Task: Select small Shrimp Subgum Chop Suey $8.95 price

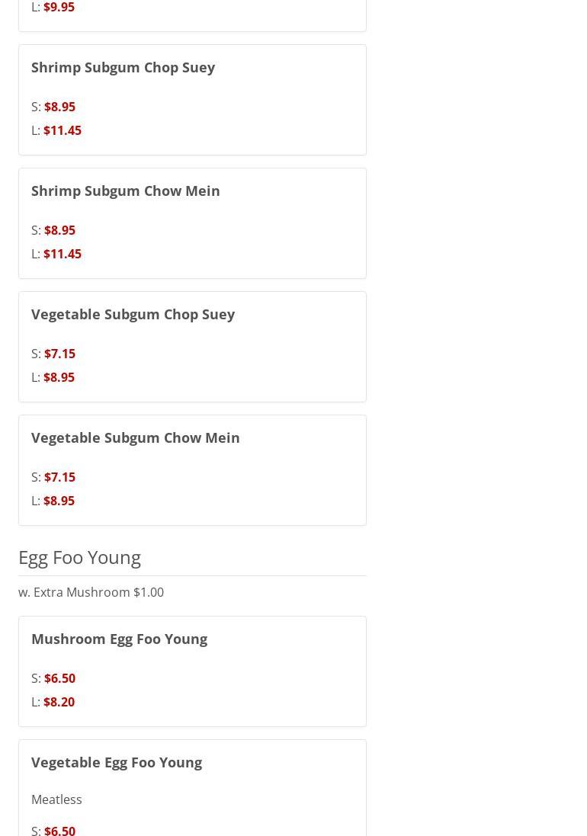Action: tap(59, 107)
